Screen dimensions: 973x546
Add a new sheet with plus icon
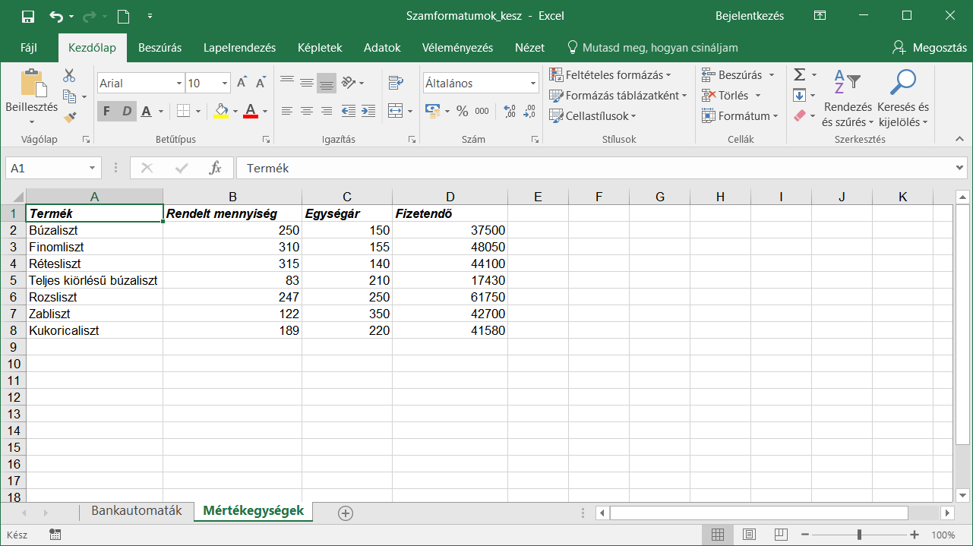(346, 513)
